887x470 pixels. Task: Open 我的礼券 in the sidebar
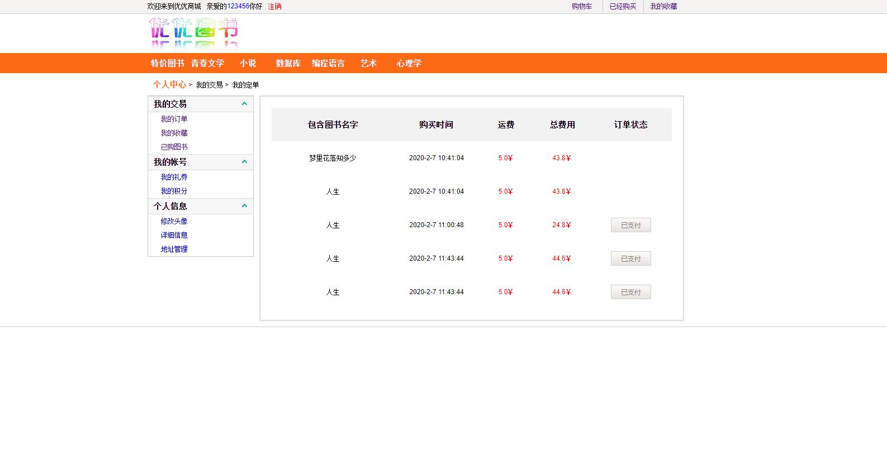pos(174,177)
